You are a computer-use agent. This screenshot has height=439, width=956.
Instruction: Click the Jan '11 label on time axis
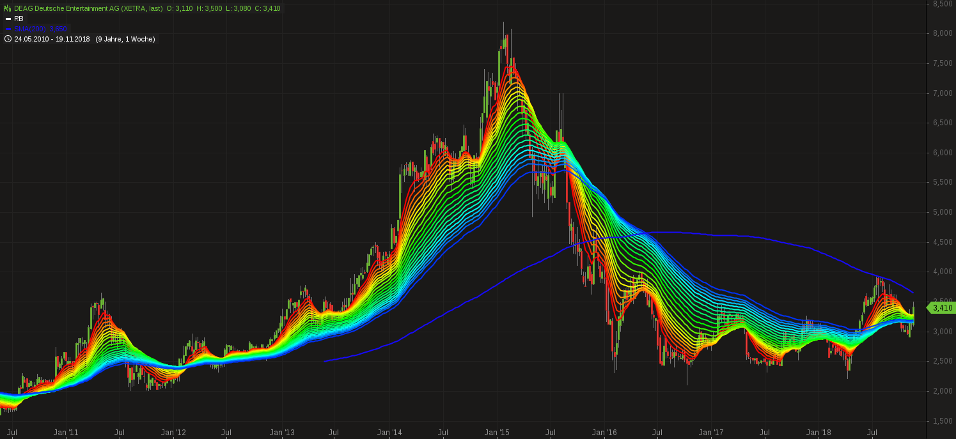(66, 433)
